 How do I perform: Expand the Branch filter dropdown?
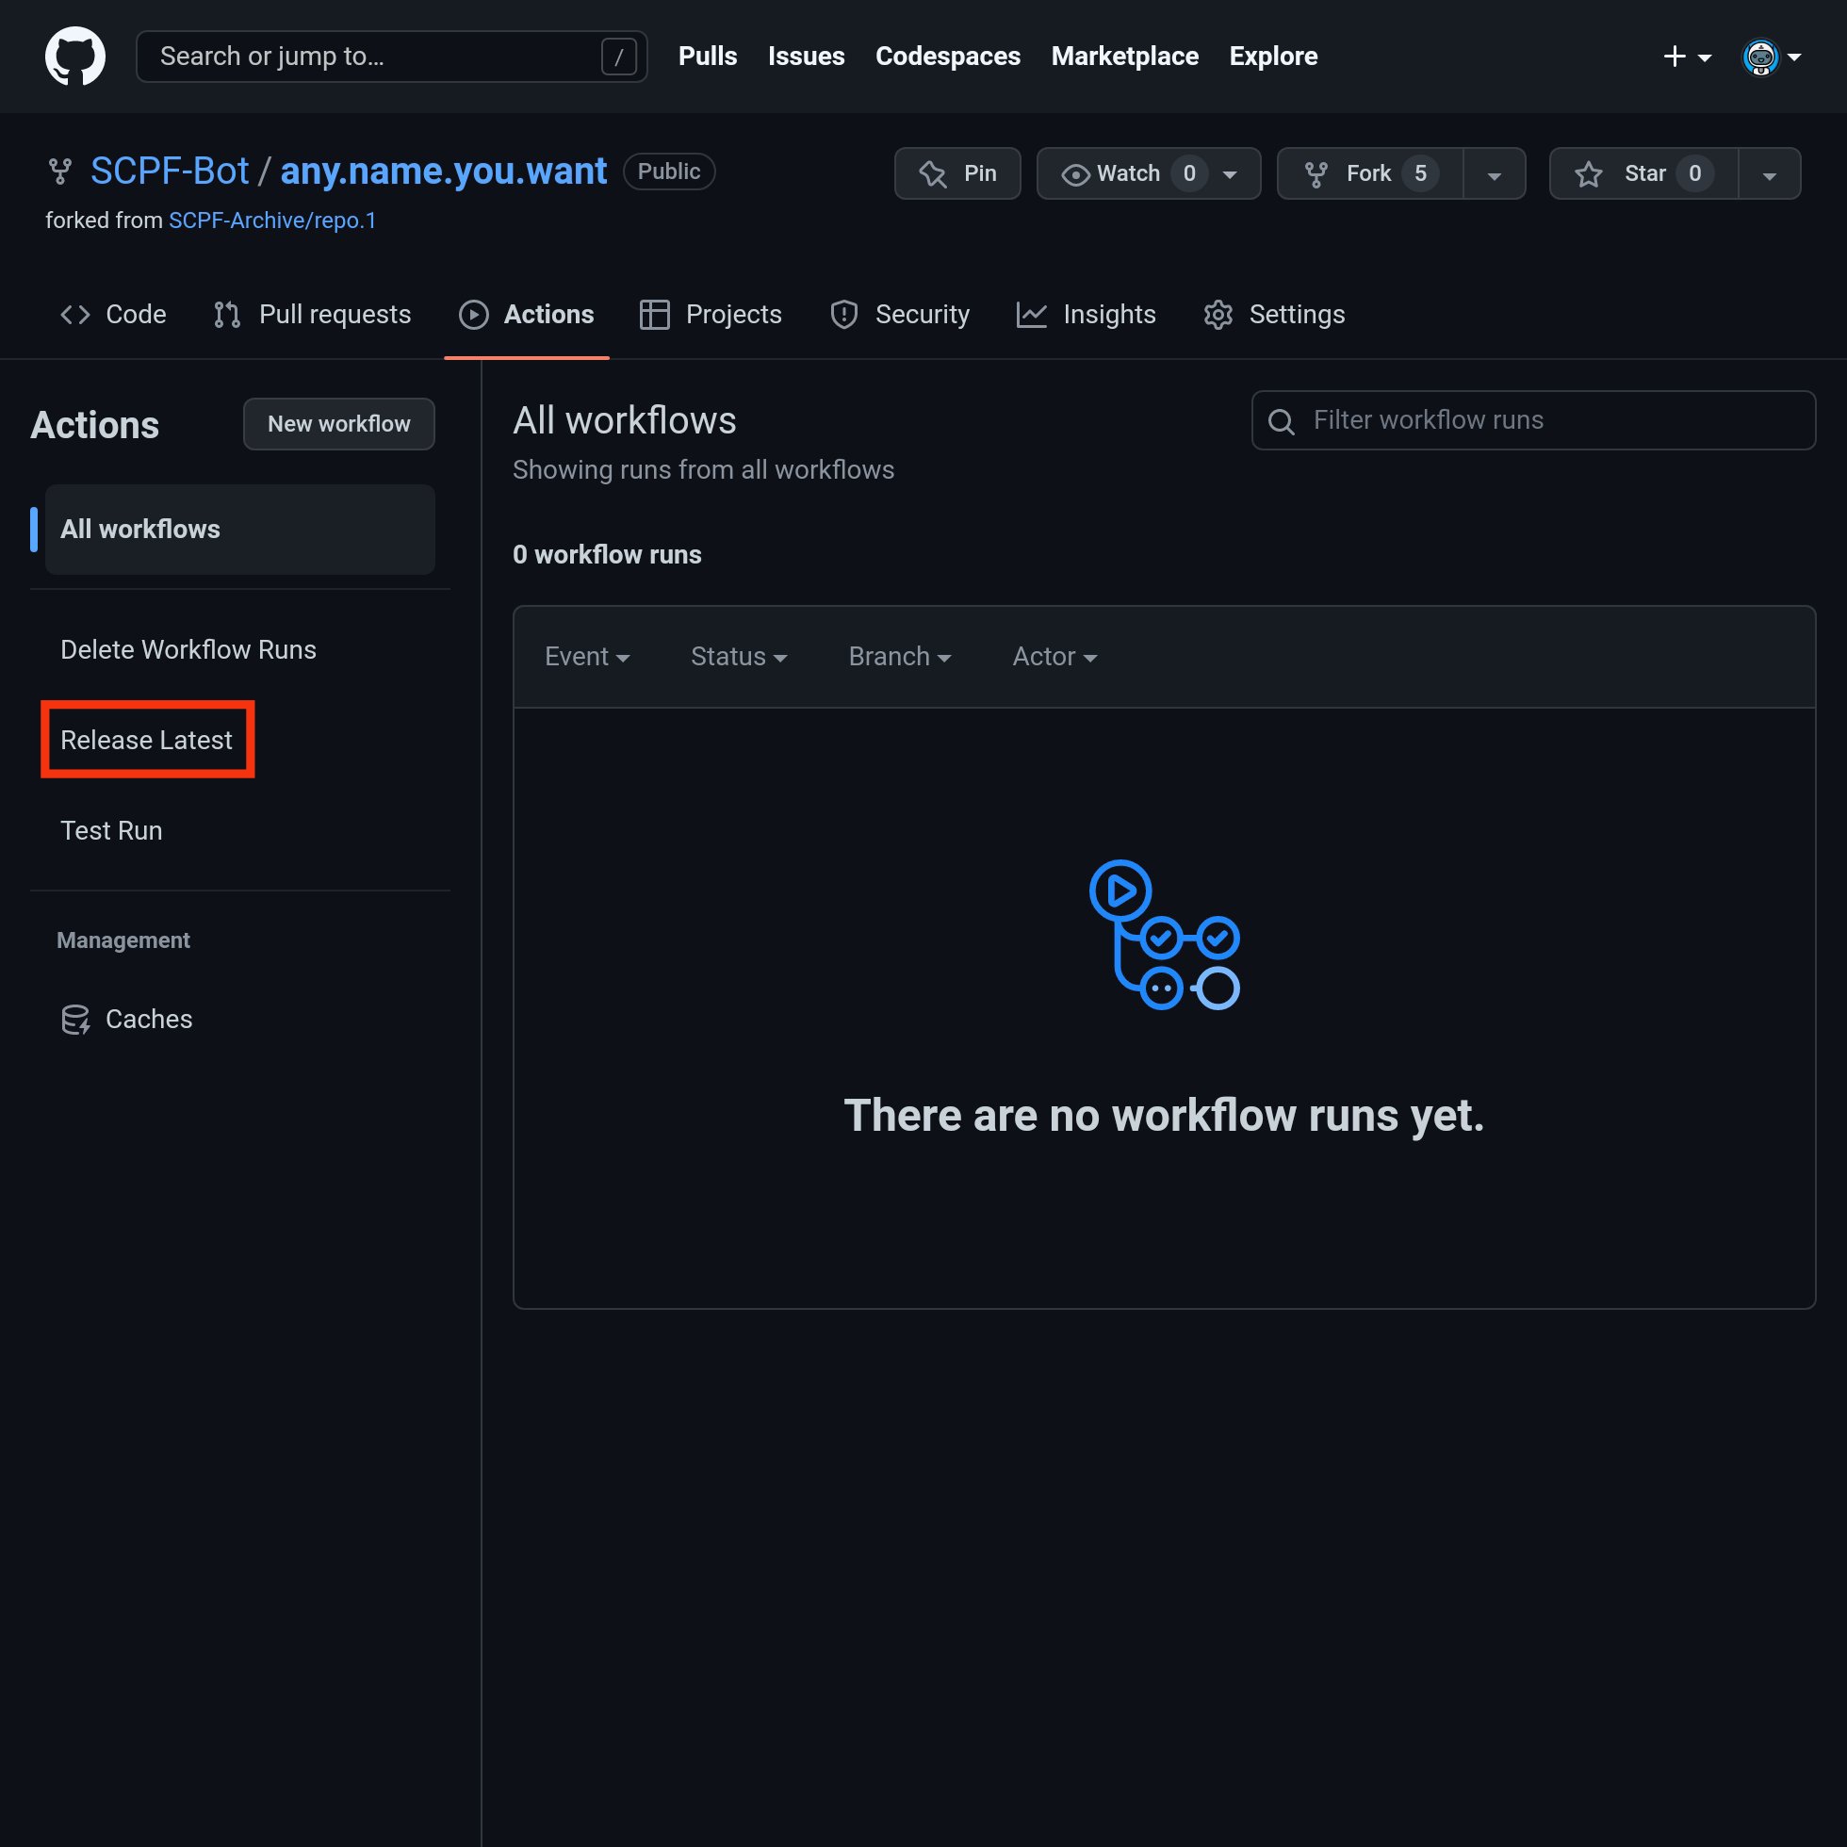pos(899,657)
